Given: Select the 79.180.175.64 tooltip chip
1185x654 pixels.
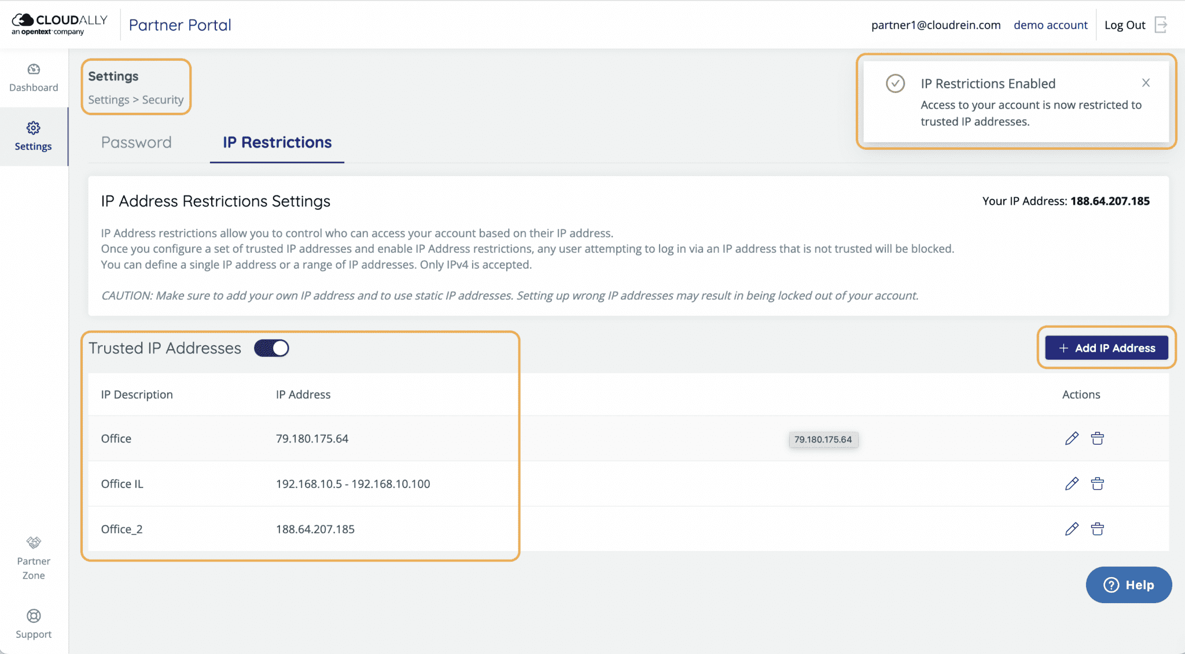Looking at the screenshot, I should click(823, 439).
